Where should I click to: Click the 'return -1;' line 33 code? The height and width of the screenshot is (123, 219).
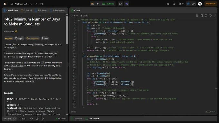coord(93,104)
